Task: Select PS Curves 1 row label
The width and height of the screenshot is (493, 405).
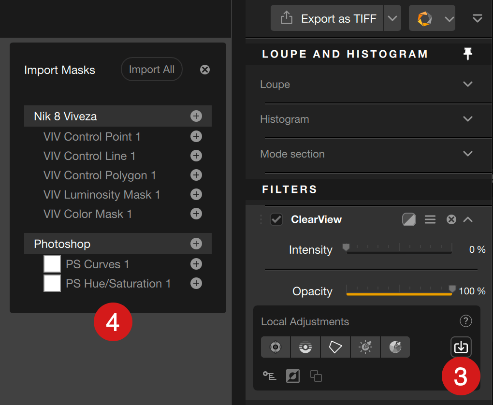Action: [98, 264]
